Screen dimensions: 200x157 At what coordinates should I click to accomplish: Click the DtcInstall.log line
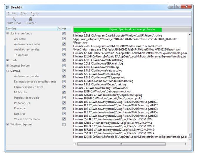(x=98, y=60)
